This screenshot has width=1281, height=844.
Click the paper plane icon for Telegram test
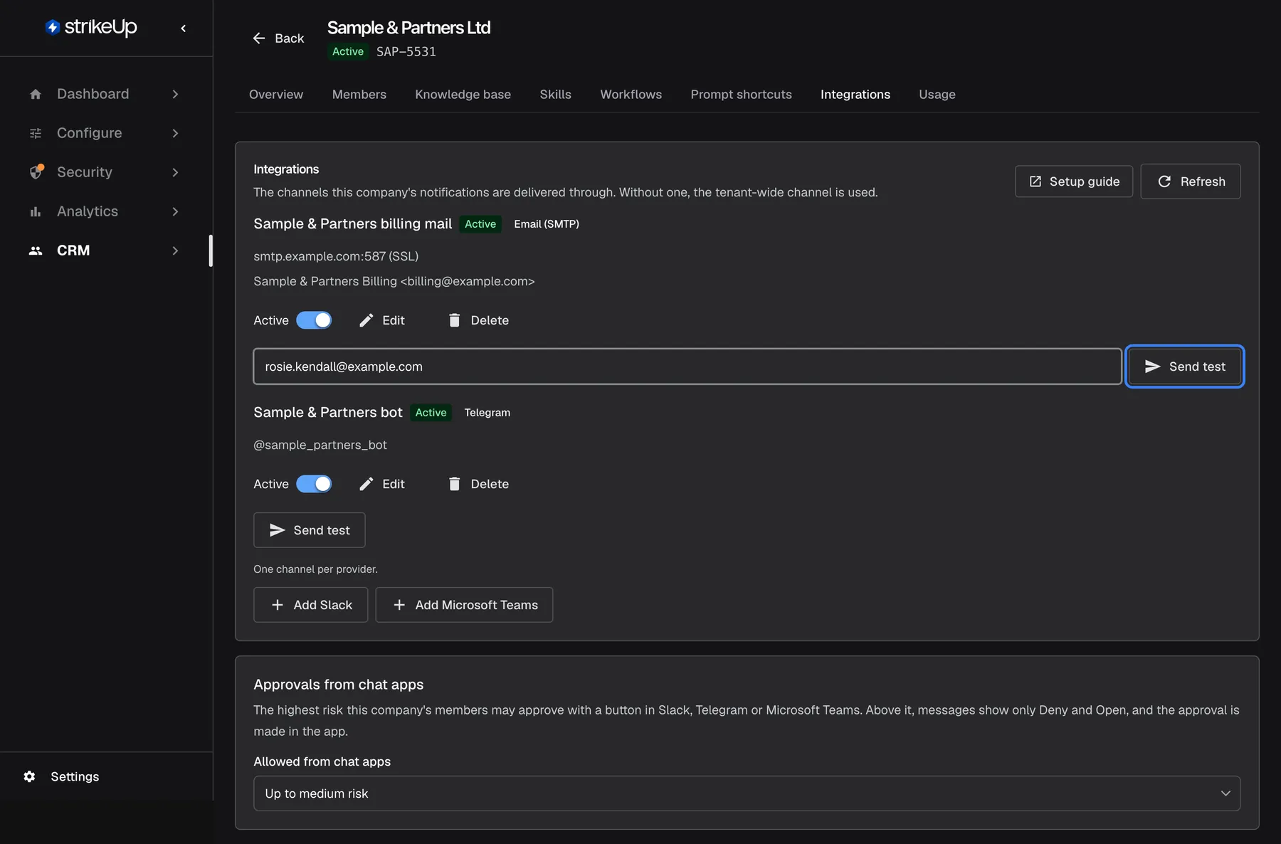click(277, 530)
